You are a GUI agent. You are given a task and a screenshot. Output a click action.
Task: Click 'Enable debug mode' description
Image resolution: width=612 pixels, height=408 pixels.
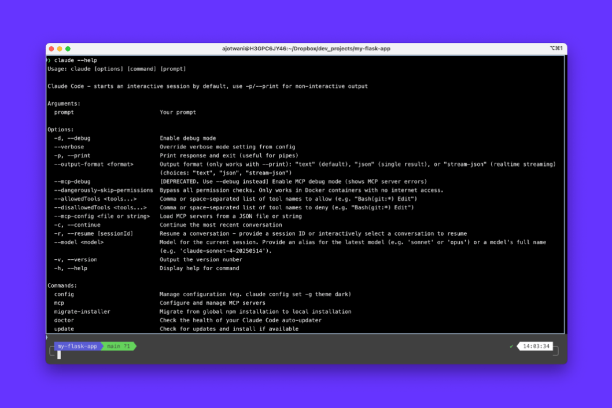188,138
